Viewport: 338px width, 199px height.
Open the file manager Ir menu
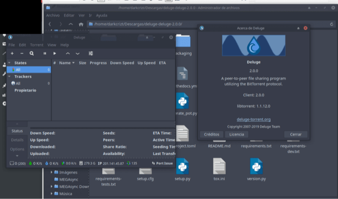[90, 15]
